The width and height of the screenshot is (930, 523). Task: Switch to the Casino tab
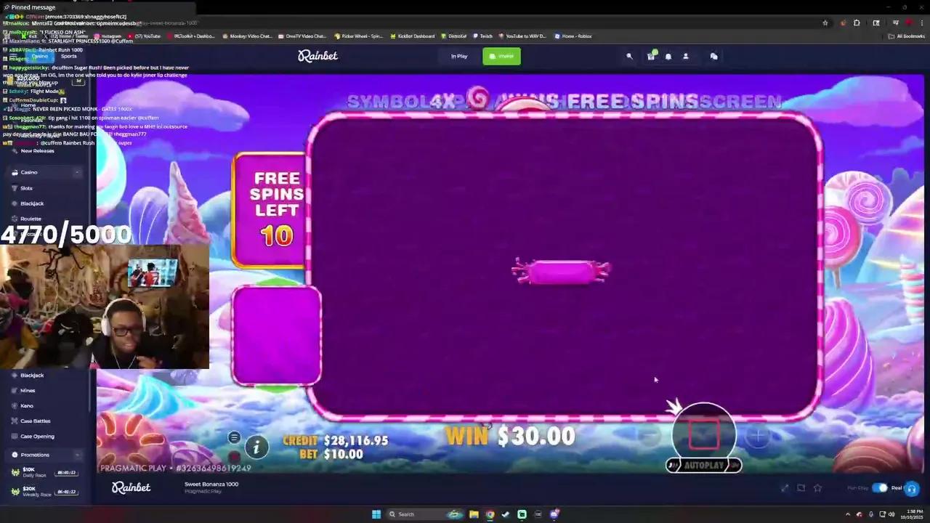(39, 56)
